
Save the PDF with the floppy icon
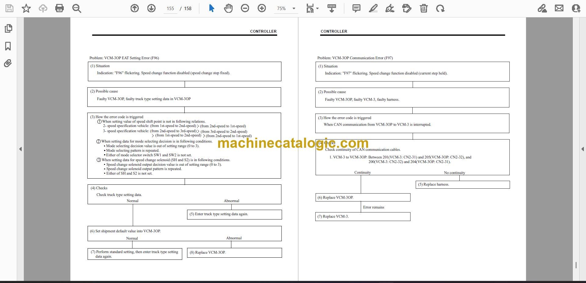click(x=9, y=8)
